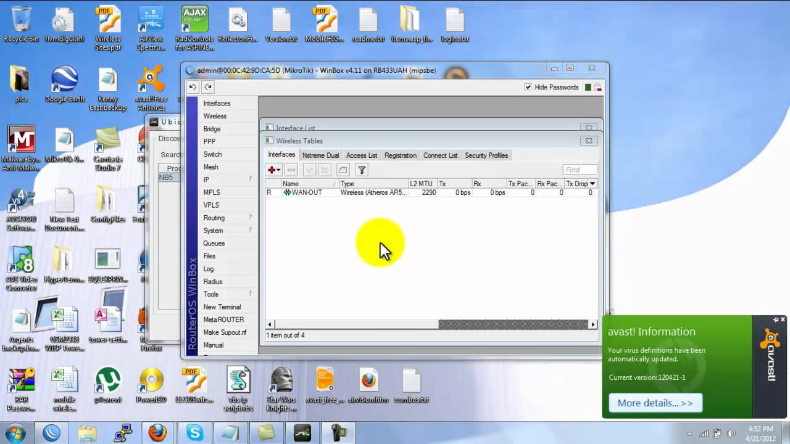Open Make Supout.rif menu entry
790x444 pixels.
coord(225,332)
